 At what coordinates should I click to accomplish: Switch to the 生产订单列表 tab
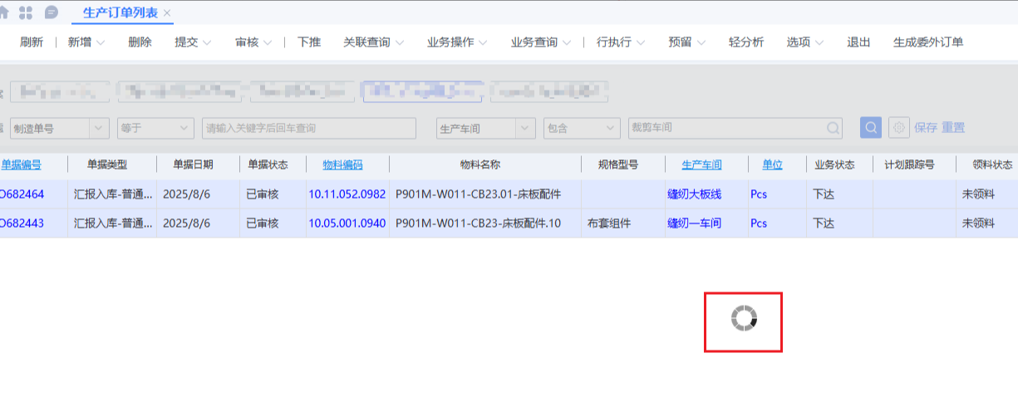pos(120,12)
